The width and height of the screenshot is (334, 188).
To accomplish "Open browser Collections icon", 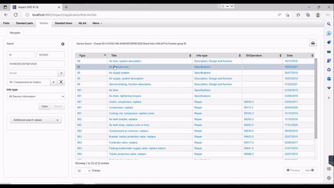I will click(308, 15).
